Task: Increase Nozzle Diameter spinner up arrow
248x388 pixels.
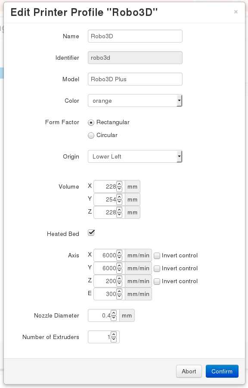Action: pos(114,313)
